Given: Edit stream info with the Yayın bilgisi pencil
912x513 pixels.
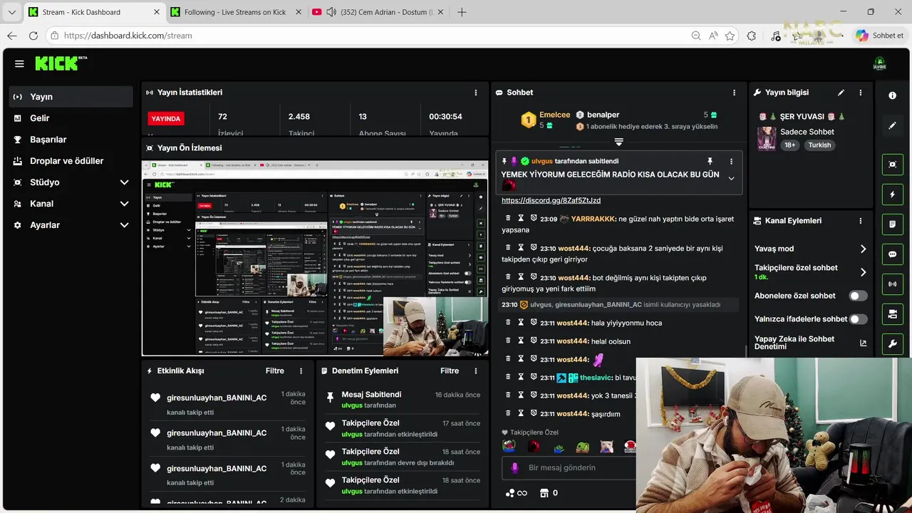Looking at the screenshot, I should click(x=841, y=93).
